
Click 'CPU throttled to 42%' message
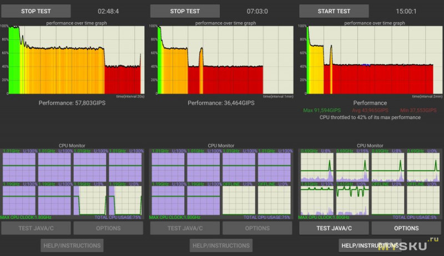(370, 117)
